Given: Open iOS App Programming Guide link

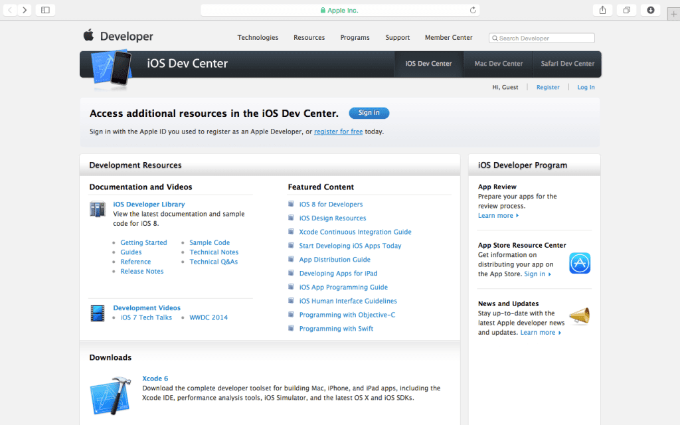Looking at the screenshot, I should [343, 287].
